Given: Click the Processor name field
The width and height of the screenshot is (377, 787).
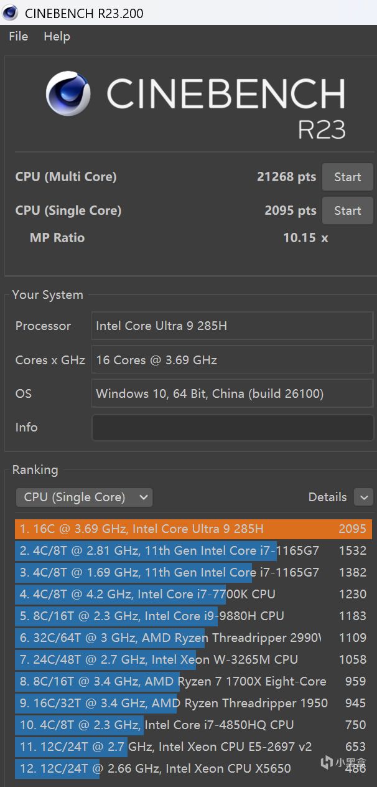Looking at the screenshot, I should [x=233, y=326].
